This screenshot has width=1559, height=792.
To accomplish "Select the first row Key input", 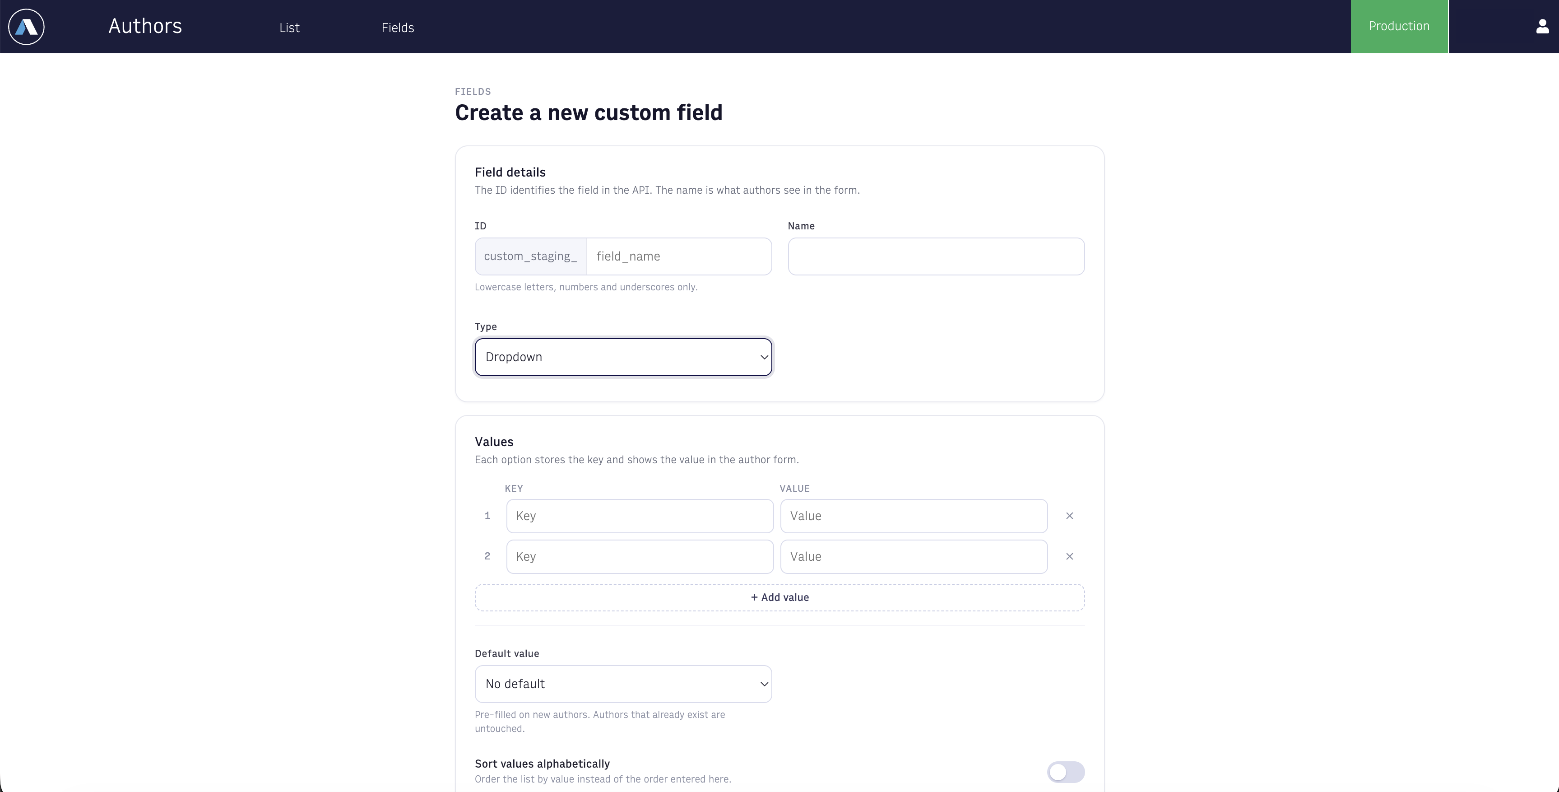I will (640, 516).
